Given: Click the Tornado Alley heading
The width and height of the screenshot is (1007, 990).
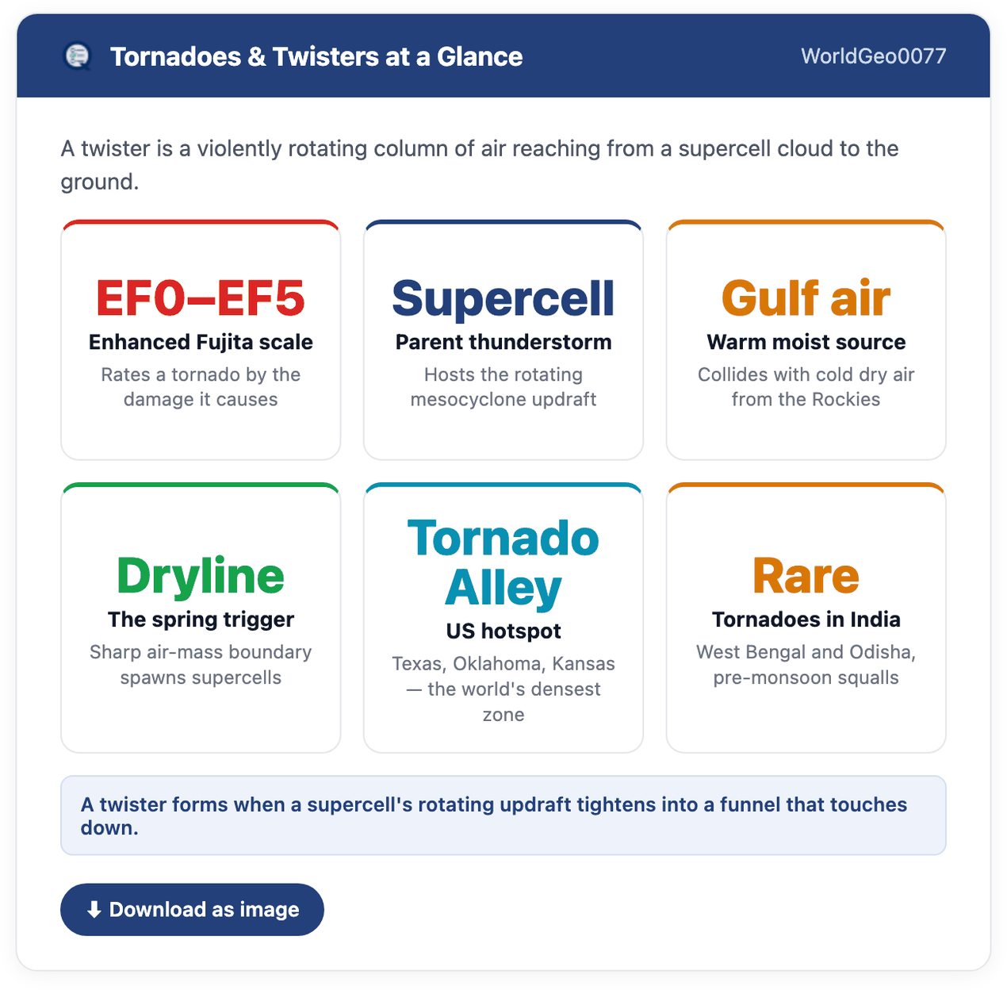Looking at the screenshot, I should point(503,563).
